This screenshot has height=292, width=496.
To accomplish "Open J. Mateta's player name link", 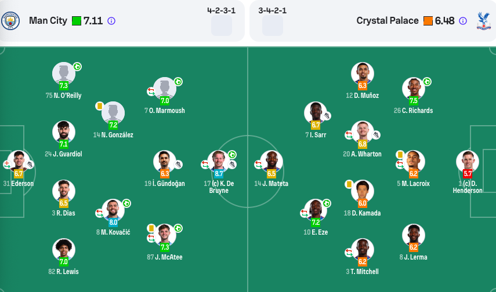I will point(271,184).
